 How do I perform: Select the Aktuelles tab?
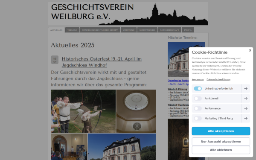click(56, 30)
